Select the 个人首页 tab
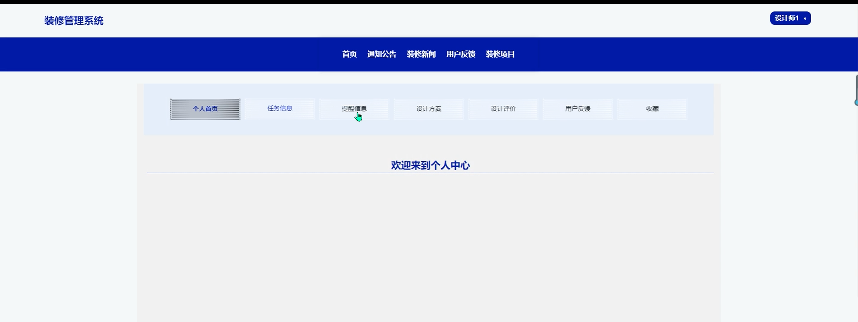858x322 pixels. coord(205,109)
